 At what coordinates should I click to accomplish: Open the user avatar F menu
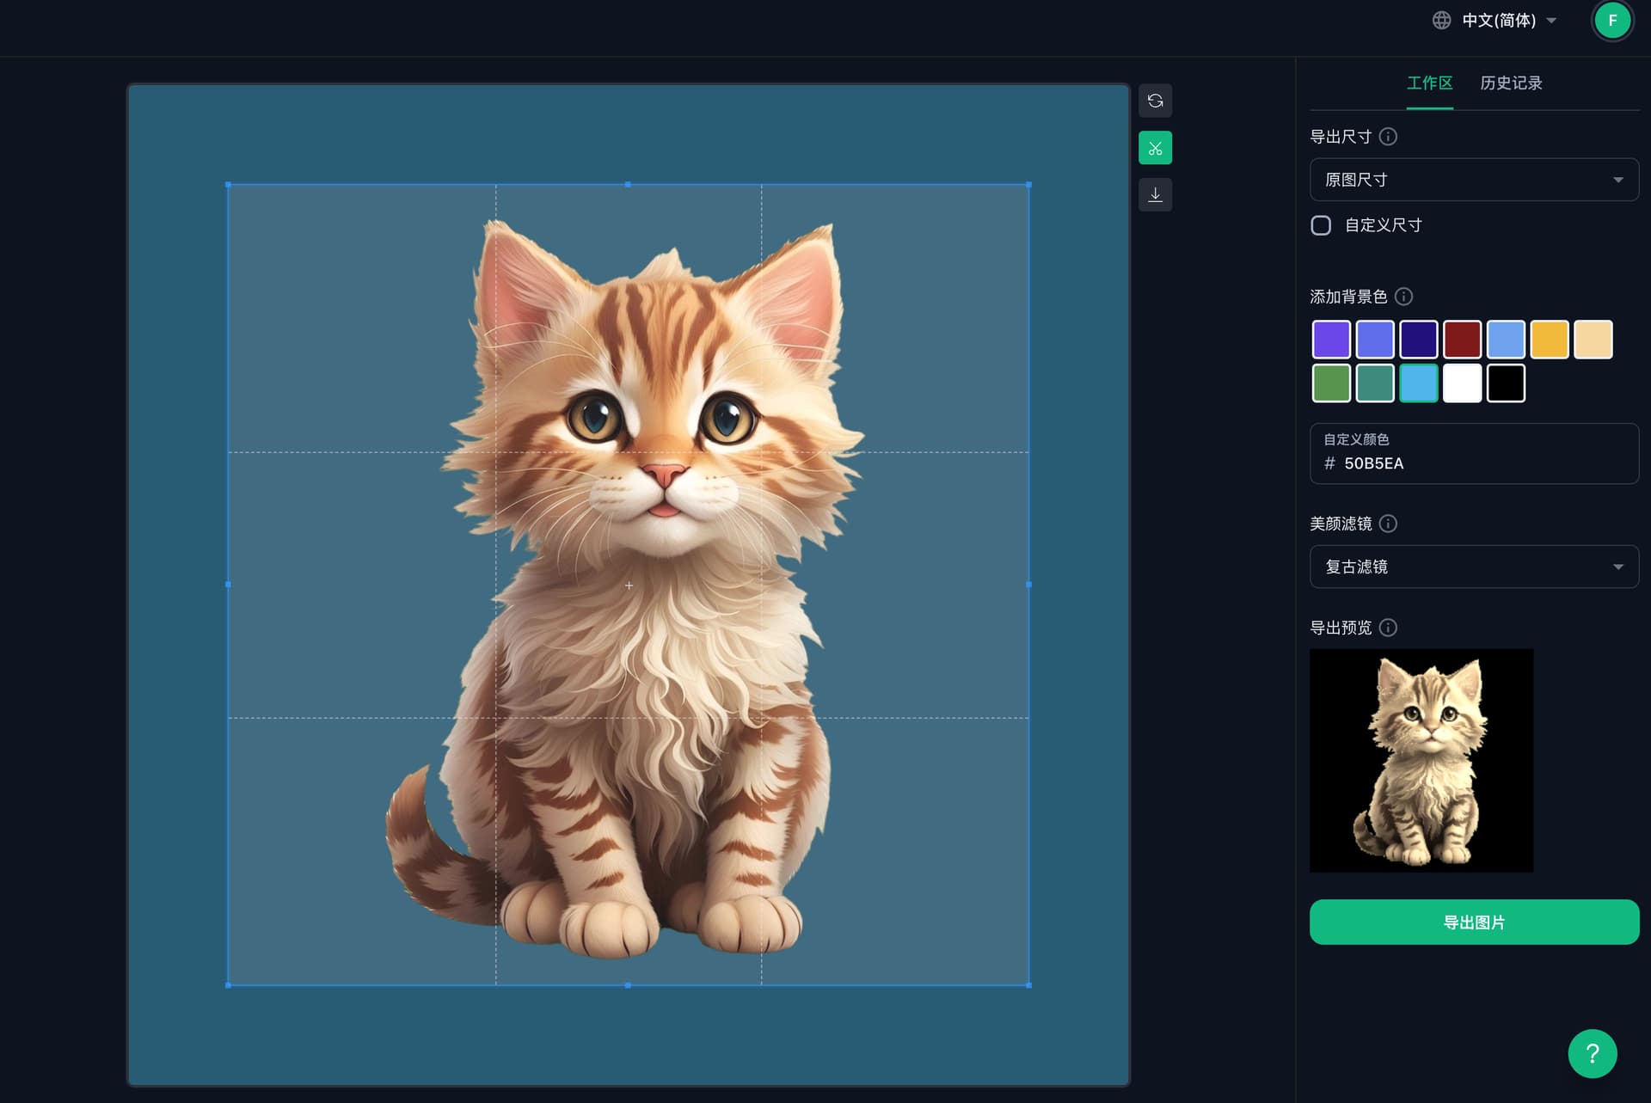pos(1612,20)
